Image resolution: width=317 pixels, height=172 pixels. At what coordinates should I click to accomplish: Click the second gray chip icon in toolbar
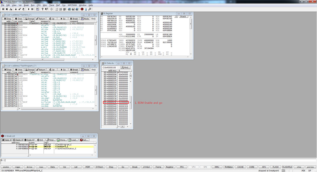73,9
